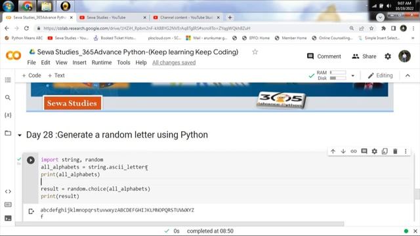Viewport: 420px width, 236px height.
Task: Add a new Text cell
Action: (56, 75)
